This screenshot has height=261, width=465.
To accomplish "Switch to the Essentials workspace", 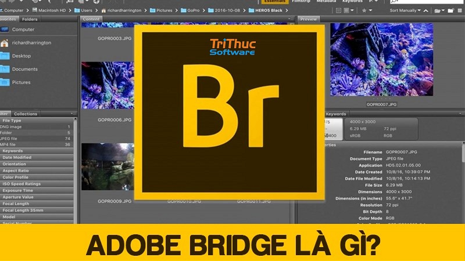I will (x=274, y=2).
